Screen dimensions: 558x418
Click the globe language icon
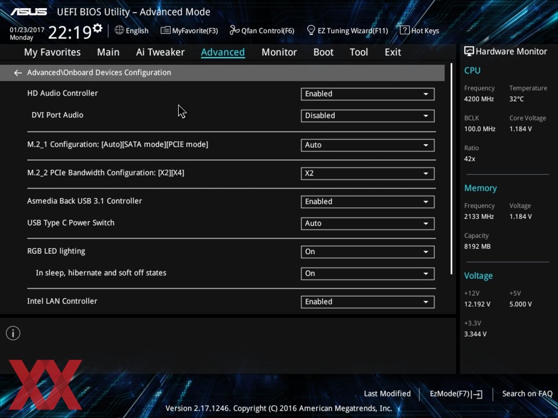tap(119, 30)
